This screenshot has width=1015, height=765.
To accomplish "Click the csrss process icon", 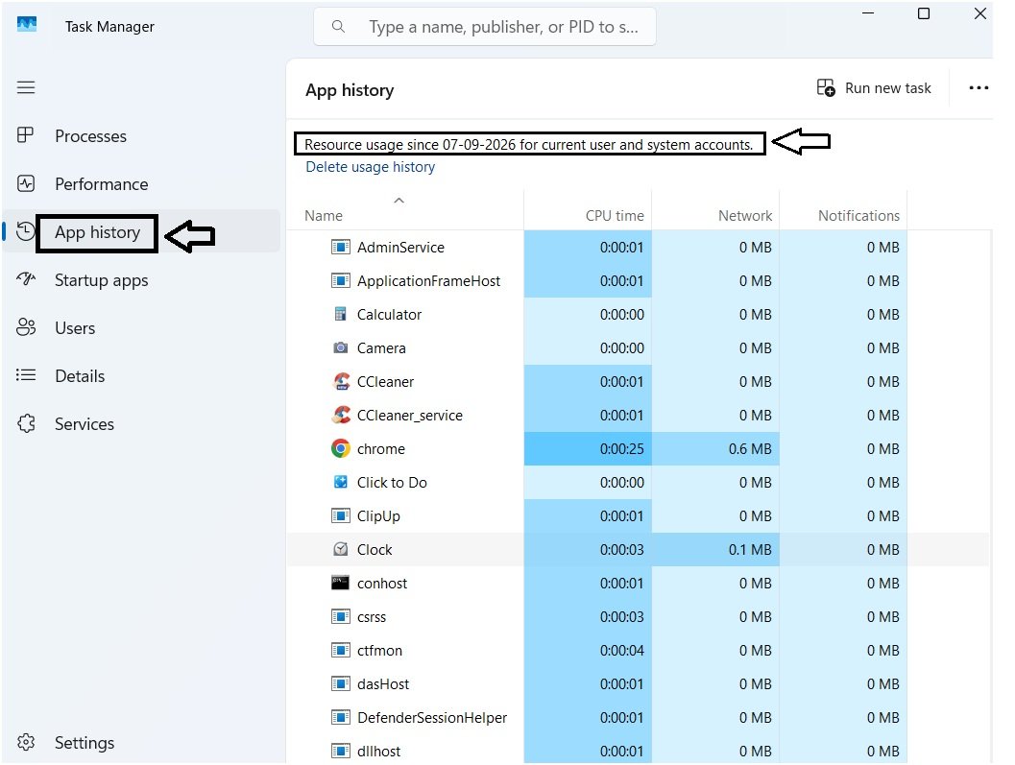I will [x=341, y=616].
